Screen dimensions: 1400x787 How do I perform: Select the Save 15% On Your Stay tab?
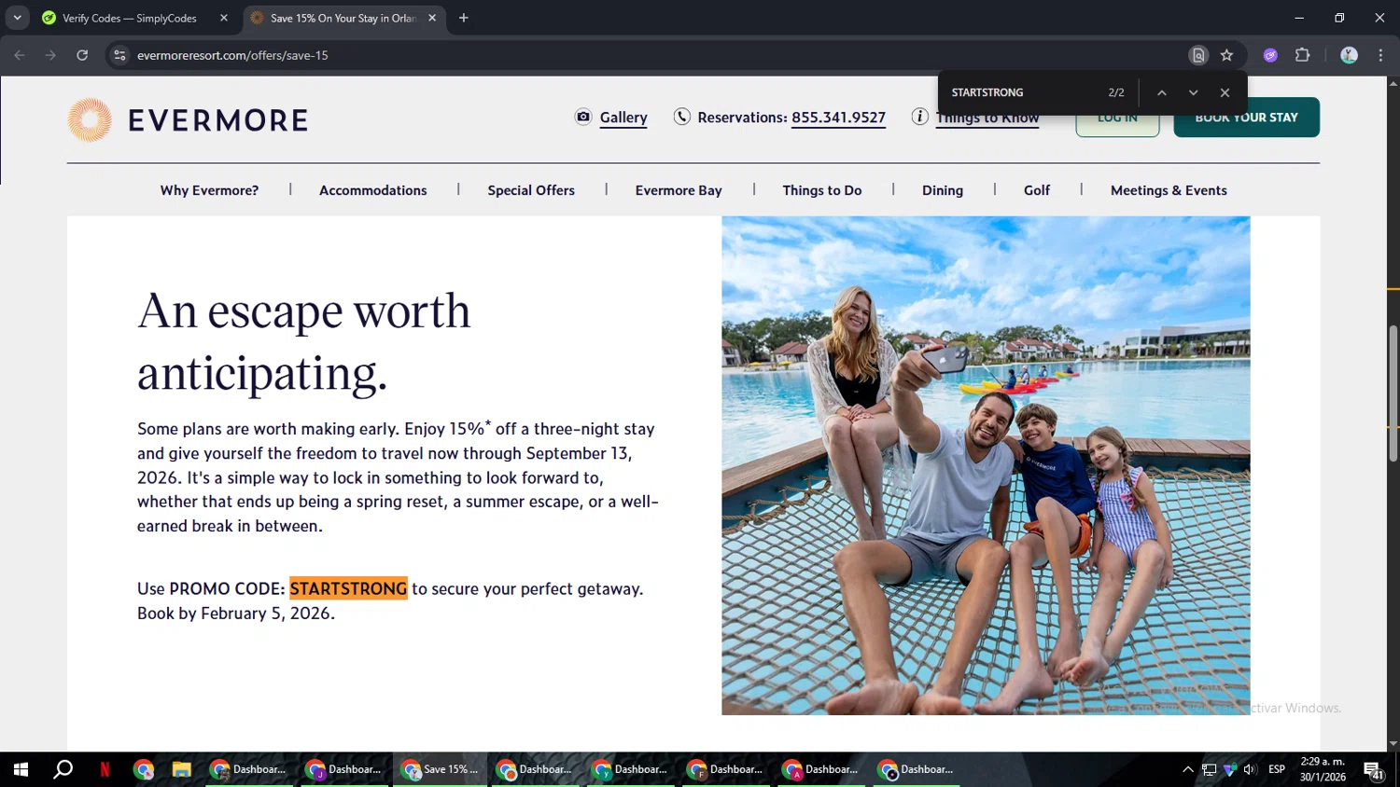pos(343,18)
